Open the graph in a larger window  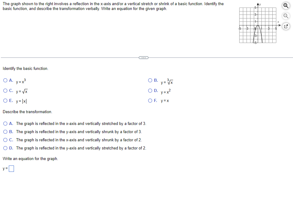pos(286,26)
